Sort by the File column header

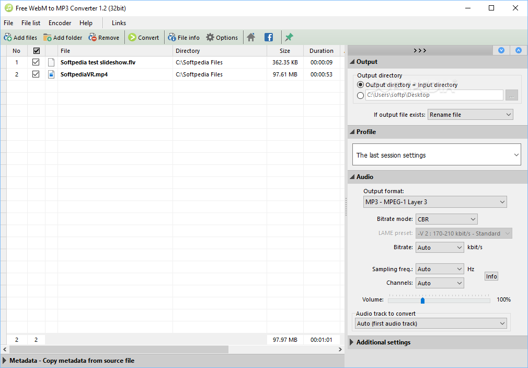[115, 51]
